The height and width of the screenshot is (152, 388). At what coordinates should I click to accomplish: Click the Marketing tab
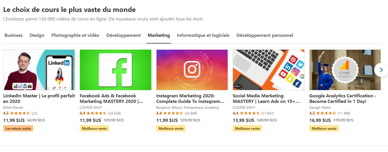159,35
